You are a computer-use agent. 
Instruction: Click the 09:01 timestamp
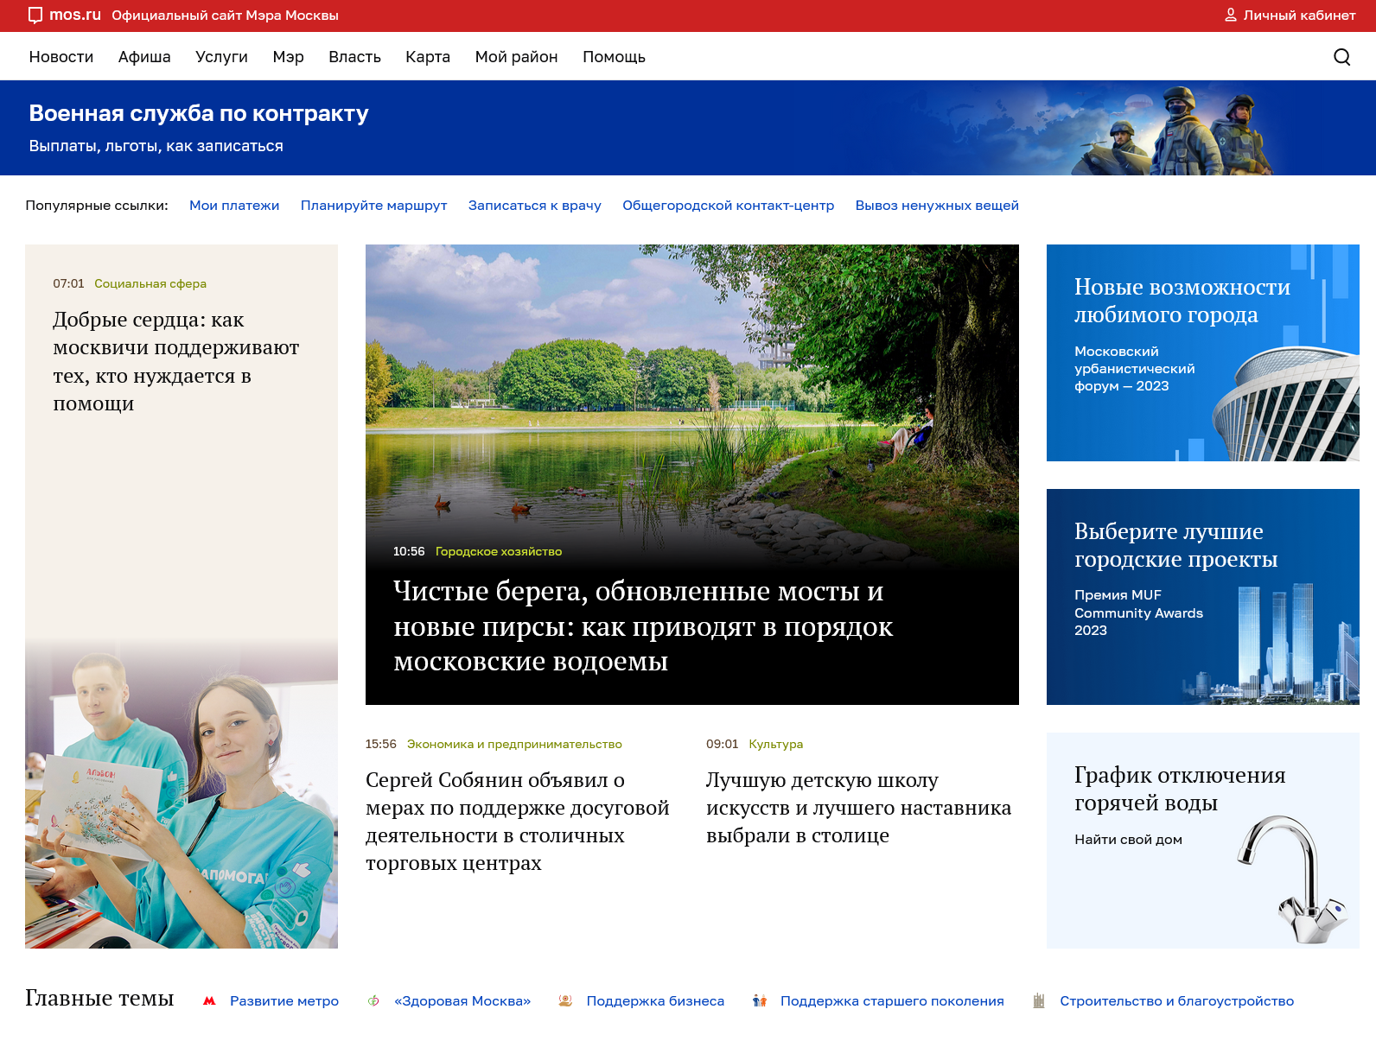click(722, 744)
